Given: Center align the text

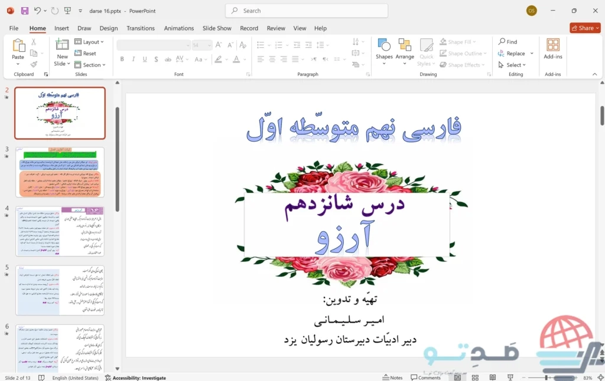Looking at the screenshot, I should pyautogui.click(x=272, y=59).
